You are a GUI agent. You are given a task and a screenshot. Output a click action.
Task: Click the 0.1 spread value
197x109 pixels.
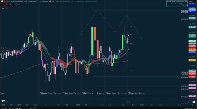pyautogui.click(x=11, y=5)
